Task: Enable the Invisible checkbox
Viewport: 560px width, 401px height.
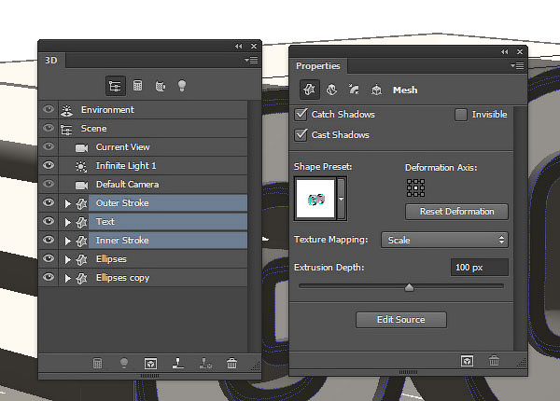Action: click(461, 115)
